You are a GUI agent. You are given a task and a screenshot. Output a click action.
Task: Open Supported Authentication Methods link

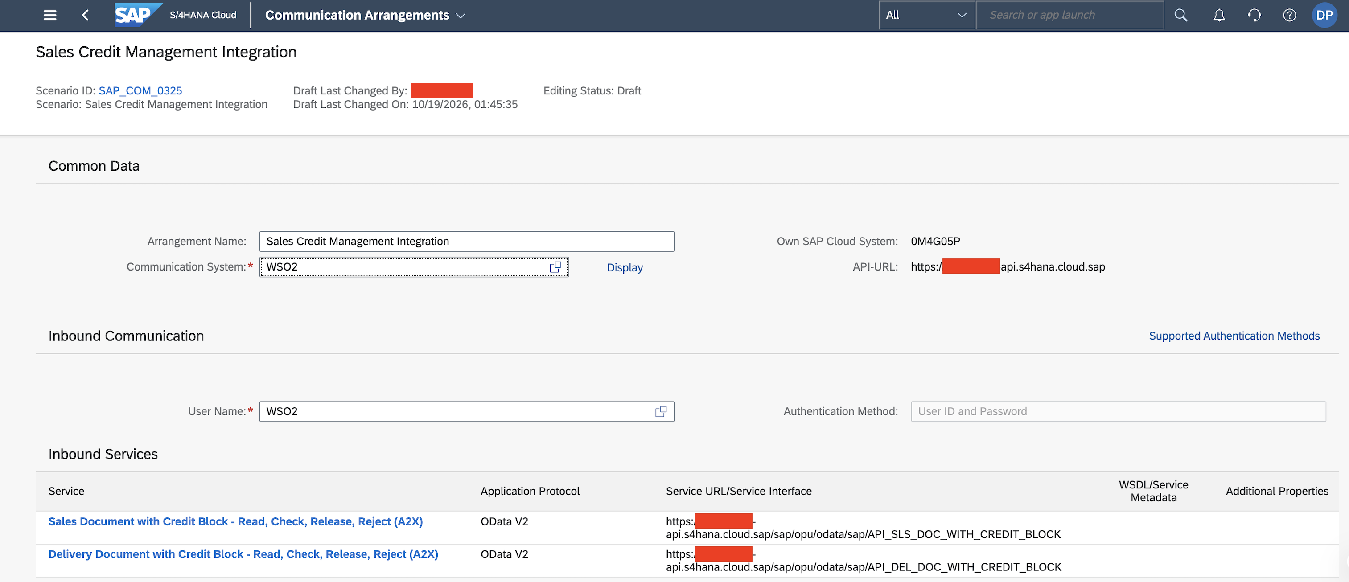pos(1234,336)
